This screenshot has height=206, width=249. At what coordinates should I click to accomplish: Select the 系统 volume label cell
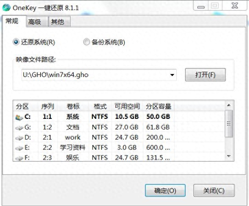point(73,117)
